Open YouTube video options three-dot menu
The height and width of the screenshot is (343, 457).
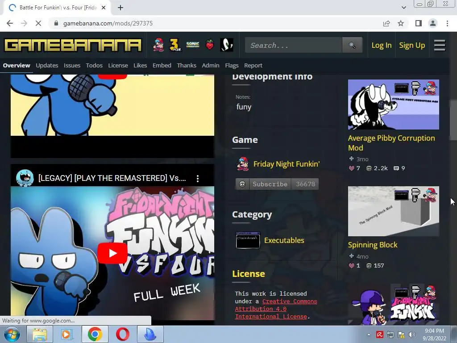click(198, 179)
